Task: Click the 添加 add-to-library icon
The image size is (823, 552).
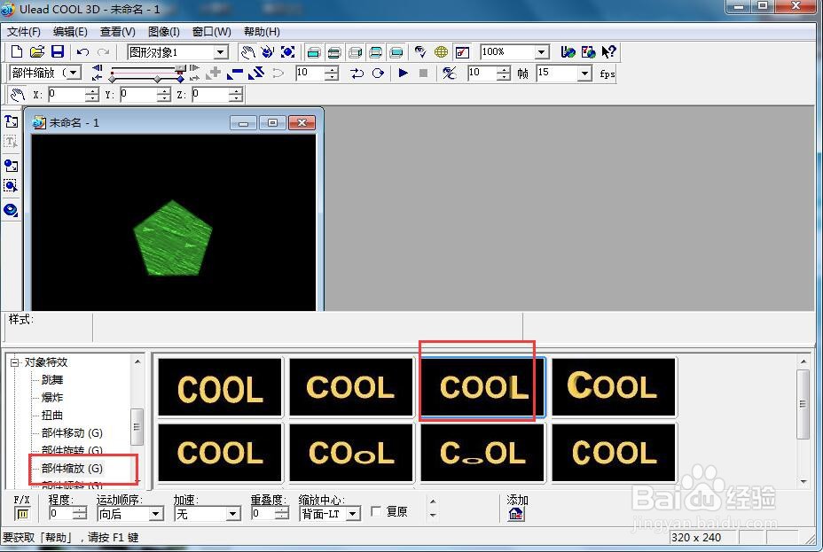Action: (515, 514)
